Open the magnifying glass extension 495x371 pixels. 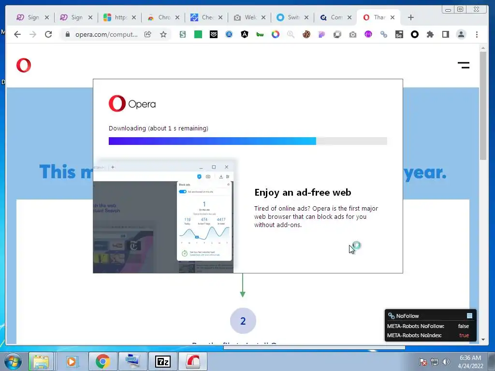291,34
